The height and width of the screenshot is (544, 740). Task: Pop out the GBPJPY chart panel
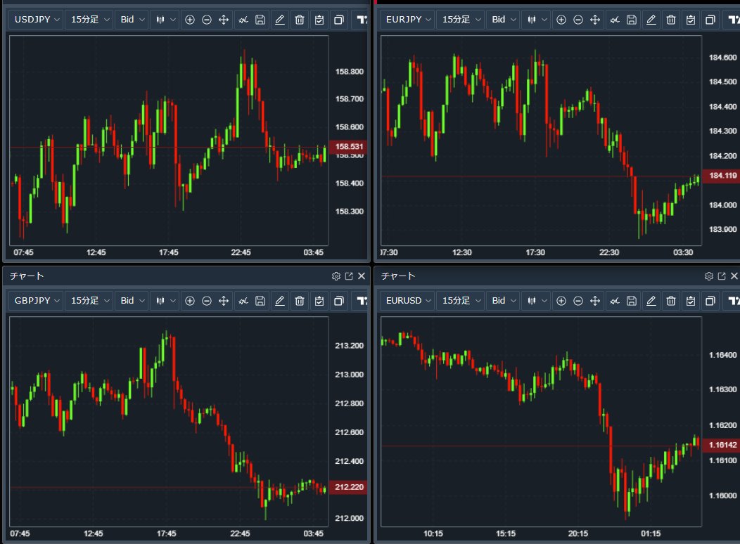[x=349, y=276]
